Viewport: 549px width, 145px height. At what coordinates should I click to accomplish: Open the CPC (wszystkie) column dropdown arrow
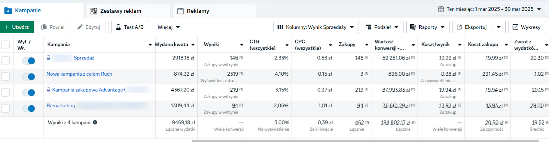pos(330,45)
